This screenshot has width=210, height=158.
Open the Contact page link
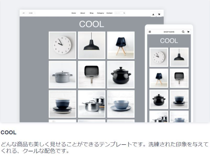[109, 13]
